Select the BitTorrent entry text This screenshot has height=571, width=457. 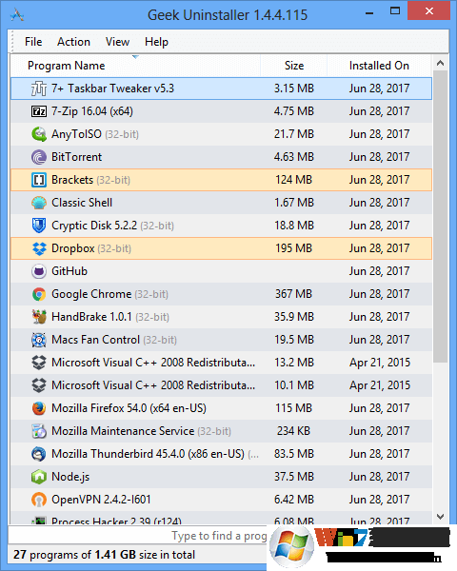pyautogui.click(x=76, y=157)
